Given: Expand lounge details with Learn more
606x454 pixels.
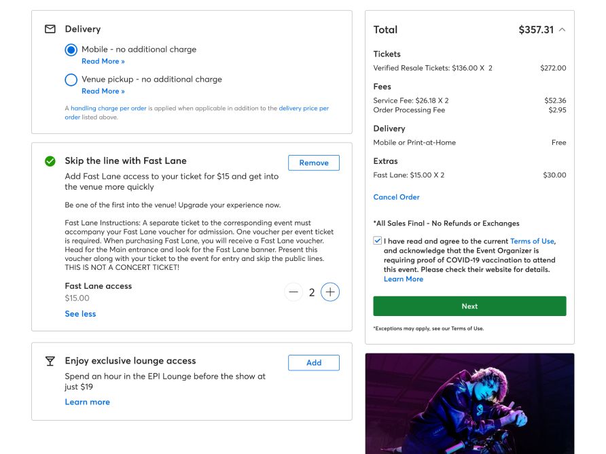Looking at the screenshot, I should point(88,402).
